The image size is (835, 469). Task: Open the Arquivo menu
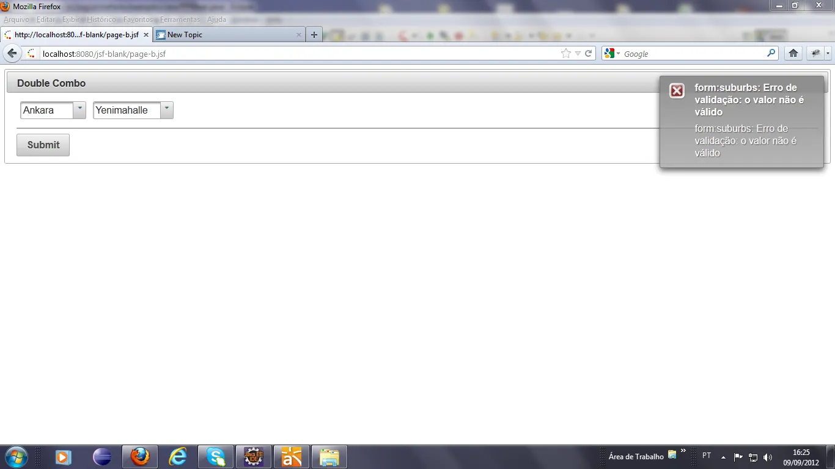click(17, 20)
